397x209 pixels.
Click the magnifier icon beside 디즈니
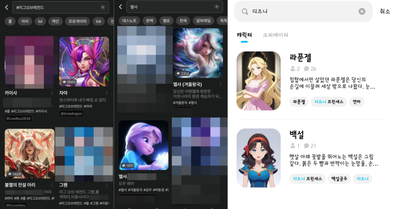click(x=245, y=11)
